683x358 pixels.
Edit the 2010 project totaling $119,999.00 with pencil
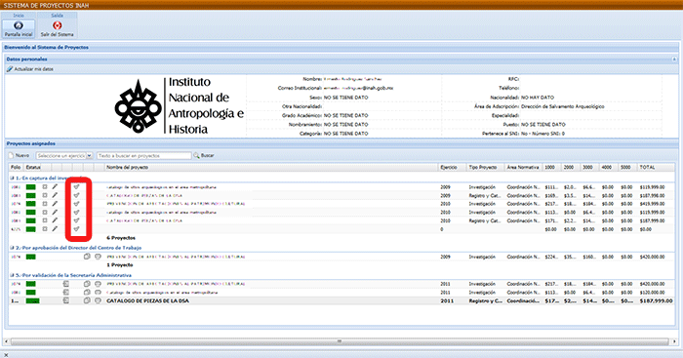pos(55,212)
